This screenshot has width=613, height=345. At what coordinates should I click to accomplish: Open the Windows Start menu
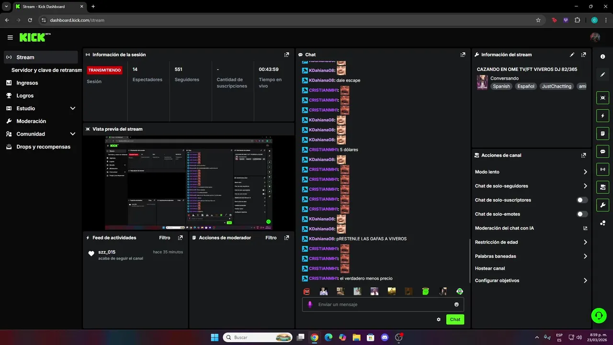[x=215, y=337]
